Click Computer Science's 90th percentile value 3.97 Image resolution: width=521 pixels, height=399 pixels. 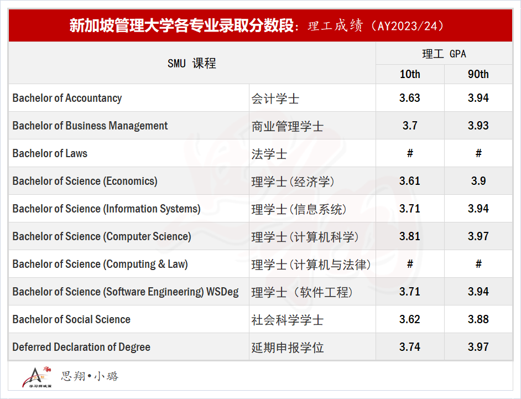[478, 236]
